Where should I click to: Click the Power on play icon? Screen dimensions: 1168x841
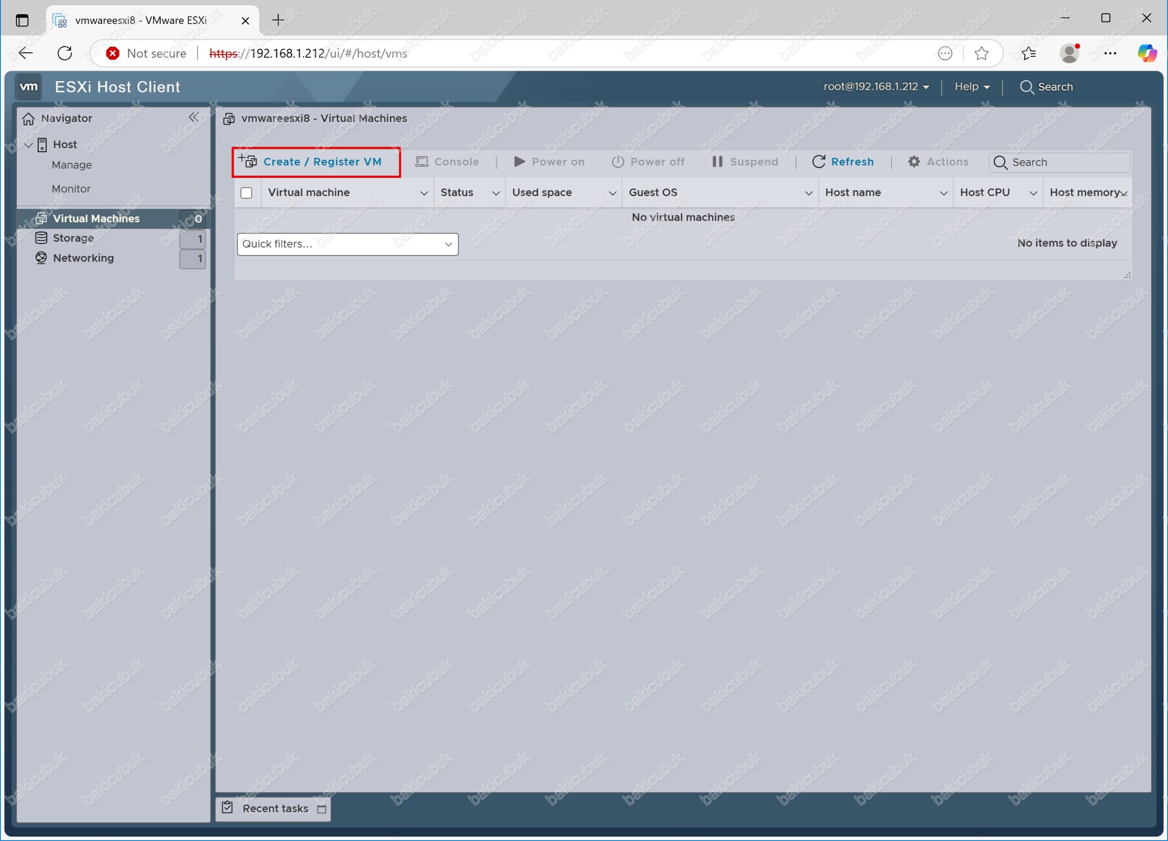pyautogui.click(x=519, y=161)
